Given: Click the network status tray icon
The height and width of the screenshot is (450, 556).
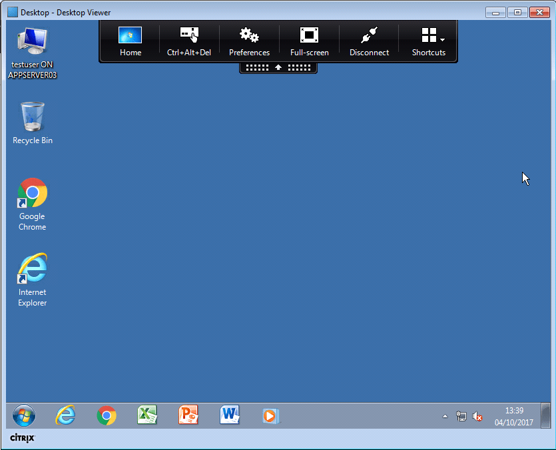Looking at the screenshot, I should pyautogui.click(x=461, y=416).
